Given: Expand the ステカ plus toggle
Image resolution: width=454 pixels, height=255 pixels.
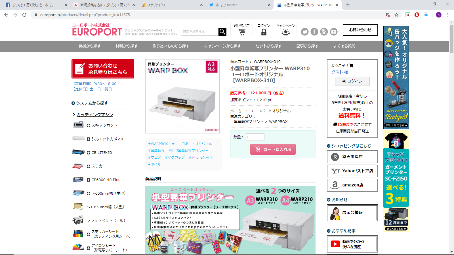Looking at the screenshot, I should click(x=89, y=166).
